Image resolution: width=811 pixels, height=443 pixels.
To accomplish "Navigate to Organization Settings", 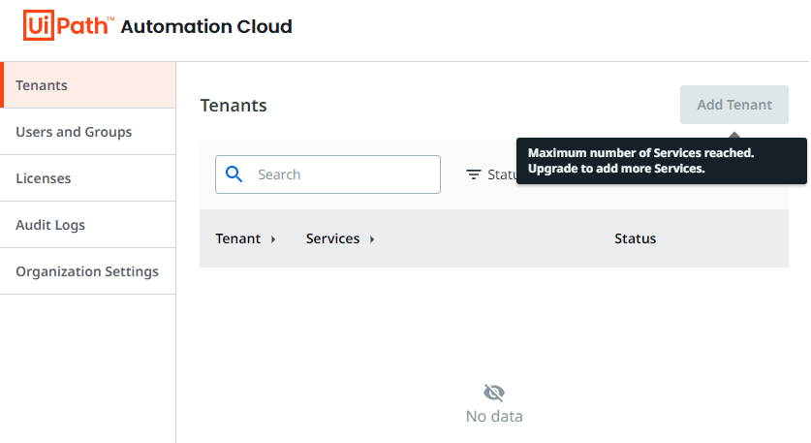I will tap(87, 271).
